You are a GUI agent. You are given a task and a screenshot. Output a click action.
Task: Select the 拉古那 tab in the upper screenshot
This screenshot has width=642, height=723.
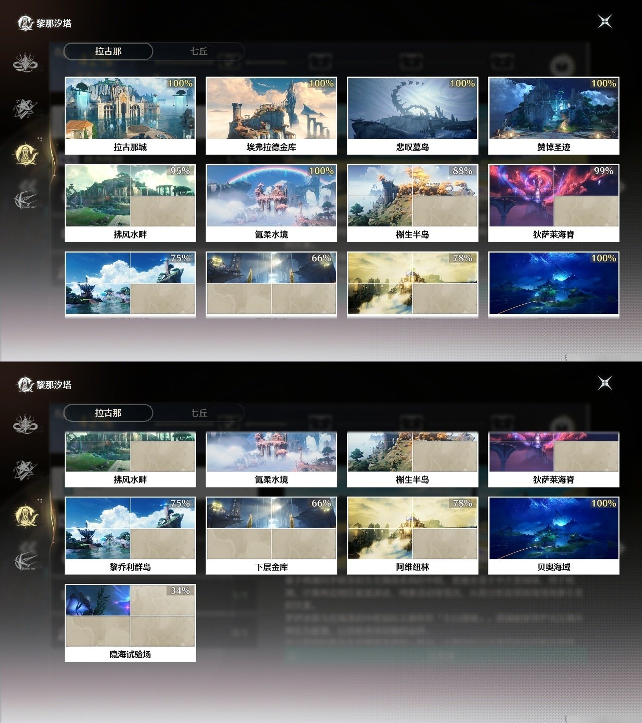[108, 51]
